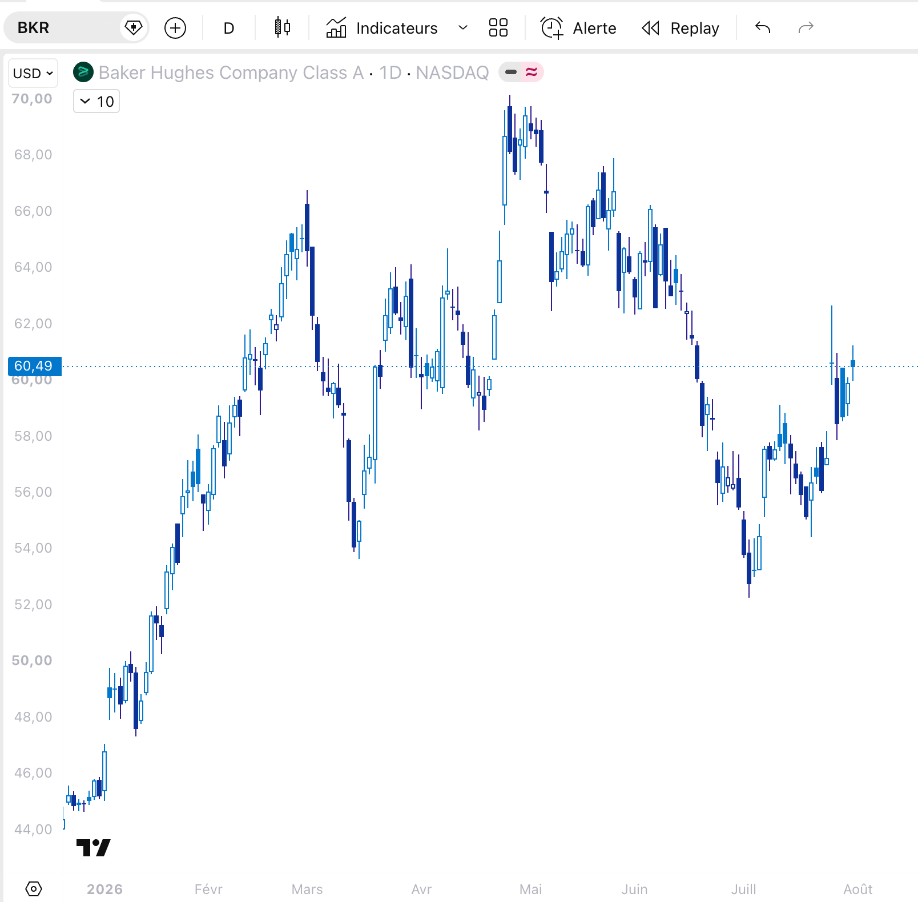Click the diamond icon beside the BKR symbol
This screenshot has width=918, height=902.
(x=134, y=28)
